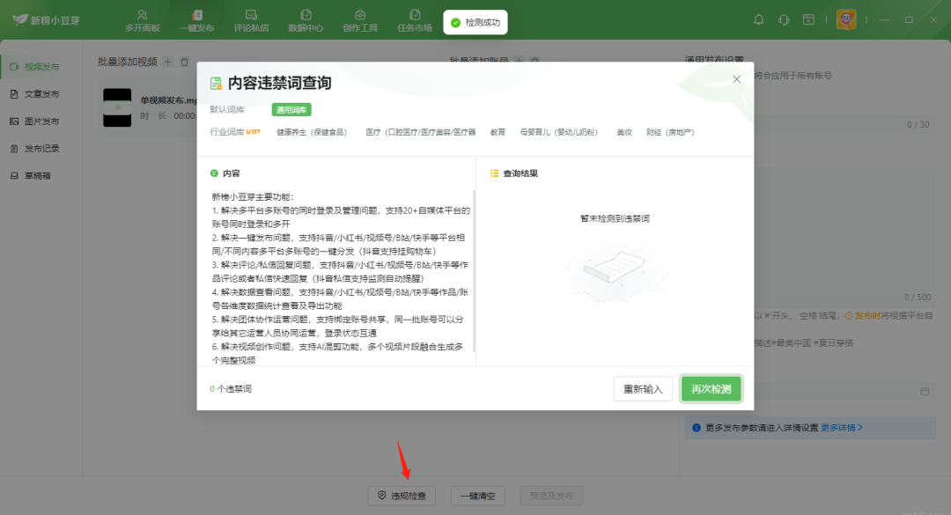
Task: Open the customer service headset icon
Action: (784, 19)
